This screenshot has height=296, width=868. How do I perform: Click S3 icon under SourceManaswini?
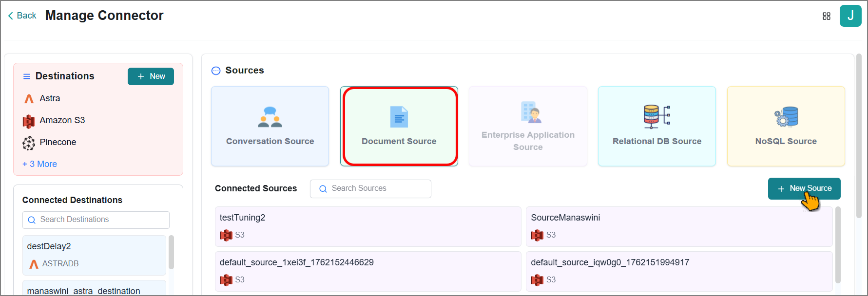tap(537, 236)
